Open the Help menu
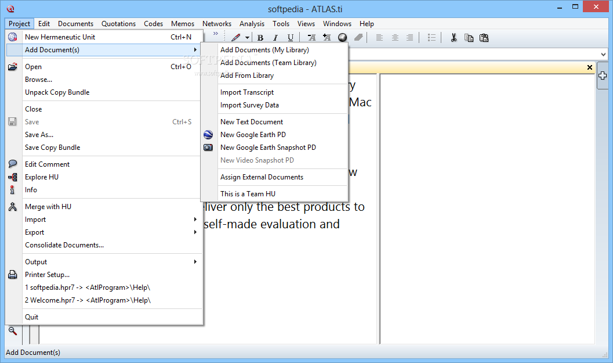 pyautogui.click(x=367, y=24)
